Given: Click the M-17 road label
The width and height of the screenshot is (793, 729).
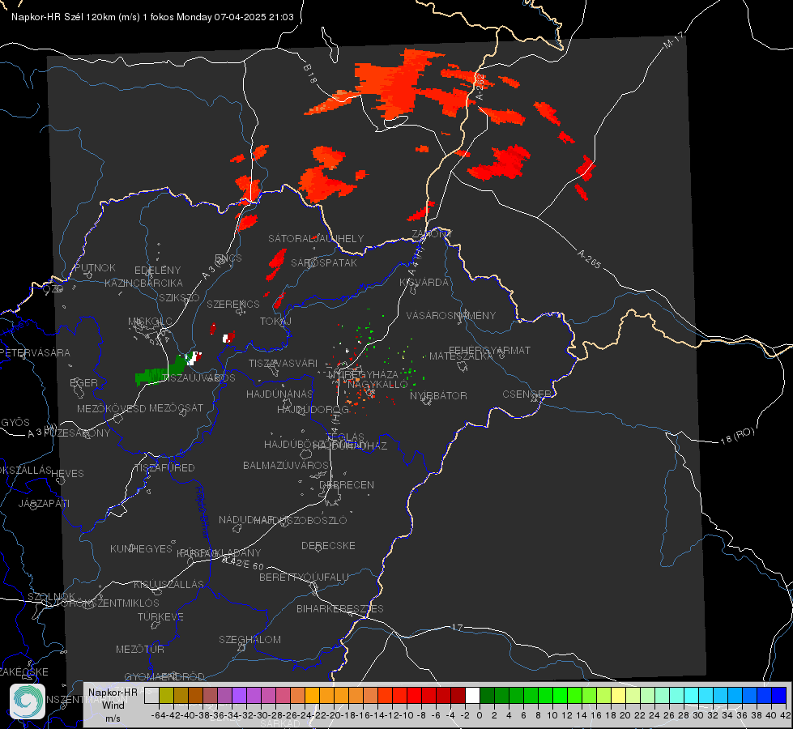Looking at the screenshot, I should pos(673,40).
